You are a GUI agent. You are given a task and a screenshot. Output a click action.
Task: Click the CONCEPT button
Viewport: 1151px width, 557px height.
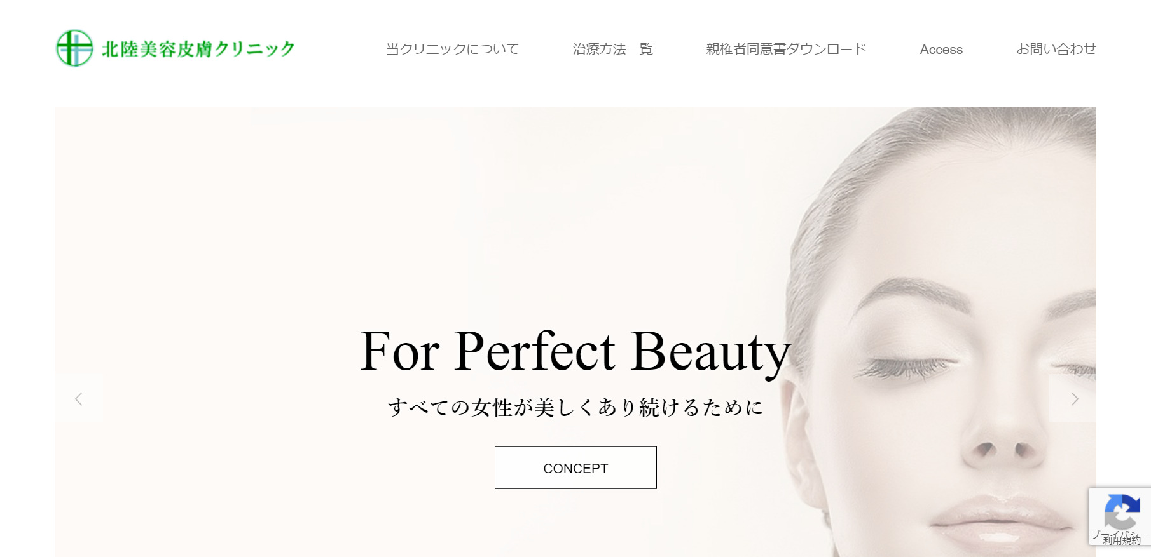tap(575, 468)
